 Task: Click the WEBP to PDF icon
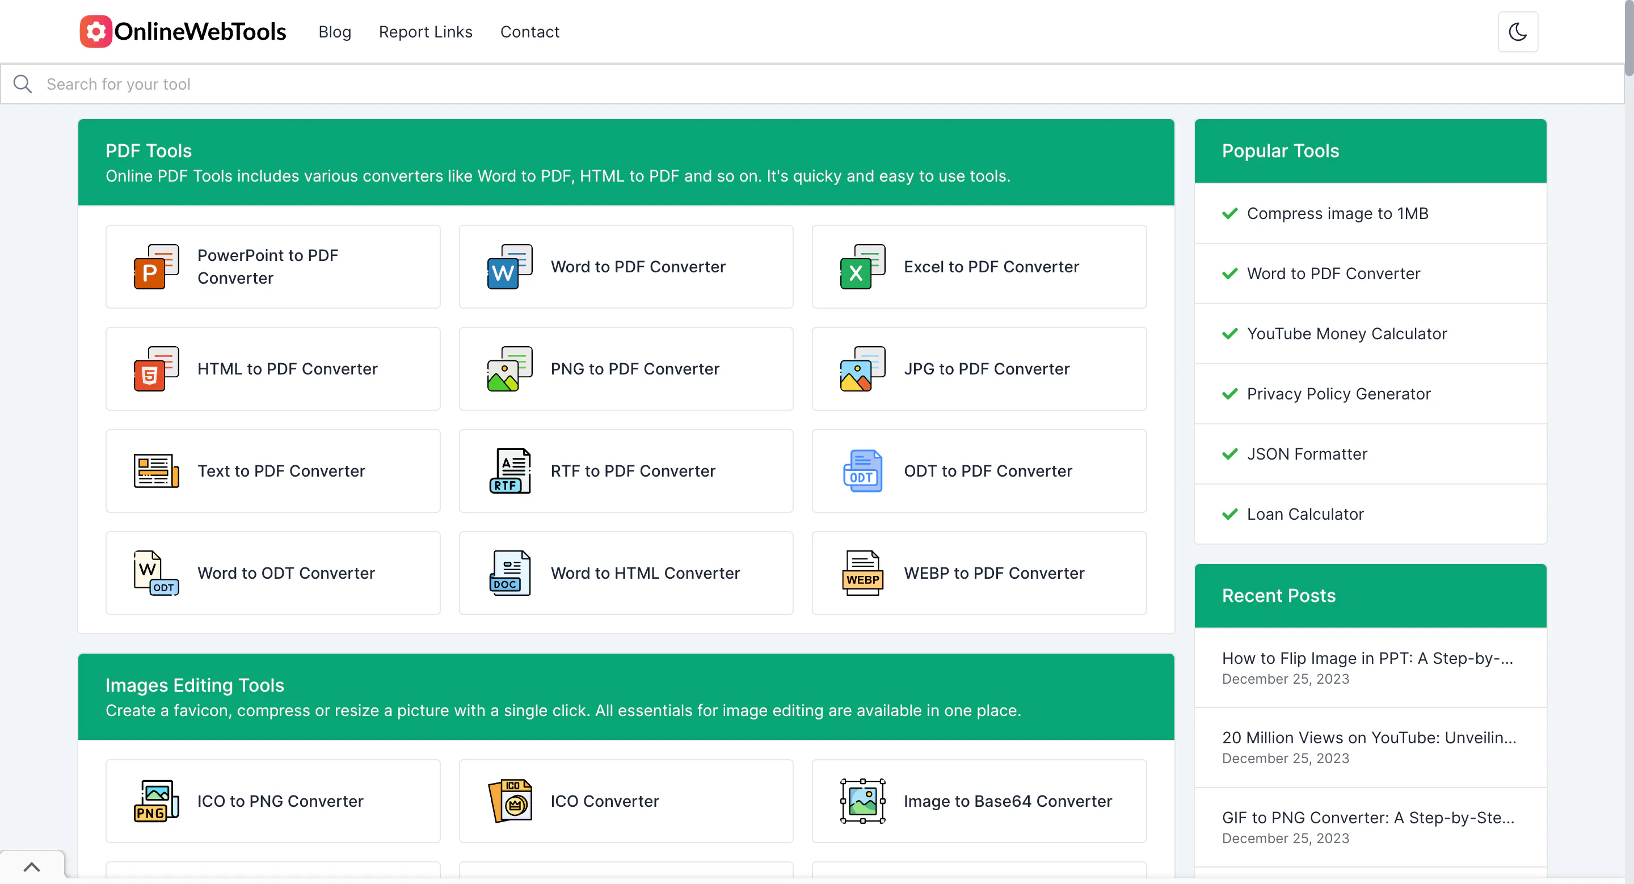tap(862, 573)
